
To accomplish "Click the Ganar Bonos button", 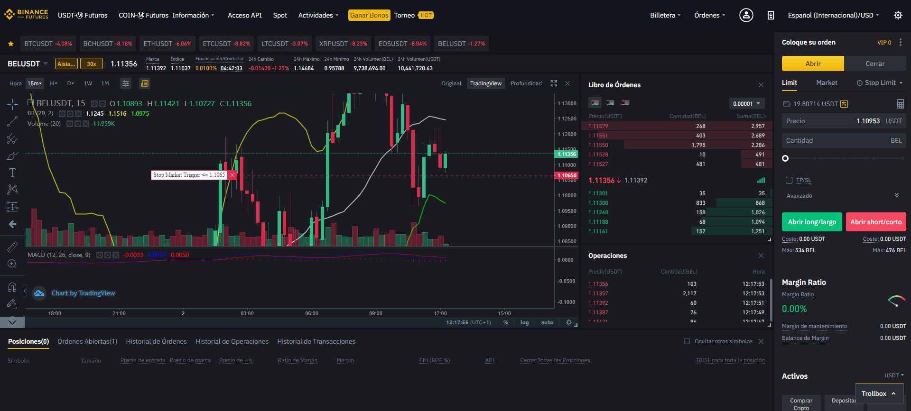I will (369, 15).
